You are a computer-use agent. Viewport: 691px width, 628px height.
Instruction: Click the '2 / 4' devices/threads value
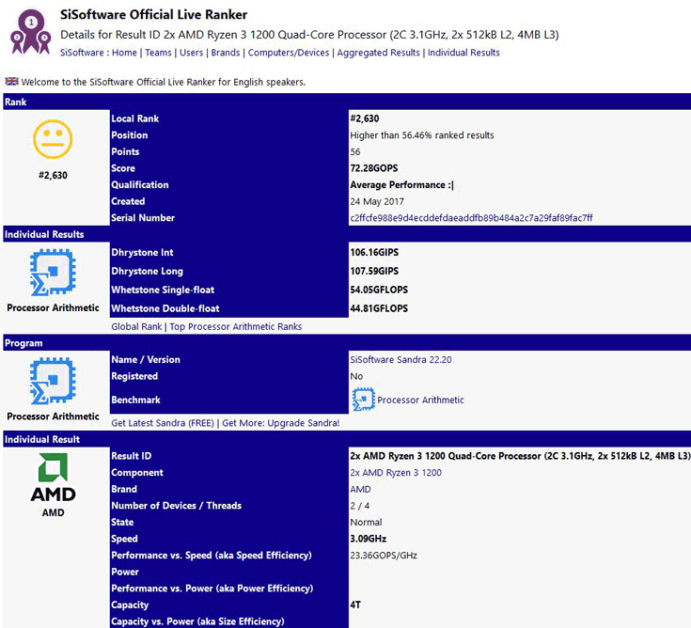(359, 506)
